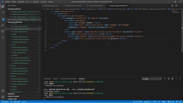Close create.component.html in open editors list
Screen dimensions: 183x103
point(9,19)
